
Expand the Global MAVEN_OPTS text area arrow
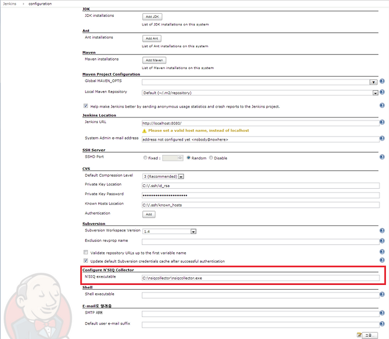coord(373,82)
